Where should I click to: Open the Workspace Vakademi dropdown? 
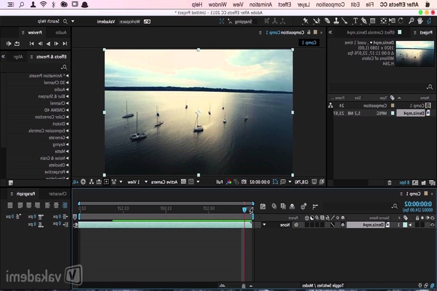point(93,22)
